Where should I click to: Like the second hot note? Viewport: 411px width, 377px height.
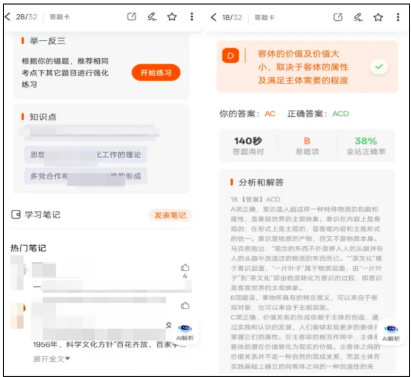tap(185, 306)
